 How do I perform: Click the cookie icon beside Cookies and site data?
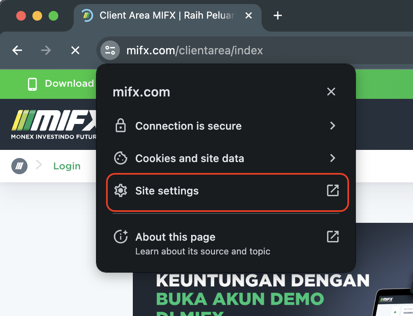120,158
